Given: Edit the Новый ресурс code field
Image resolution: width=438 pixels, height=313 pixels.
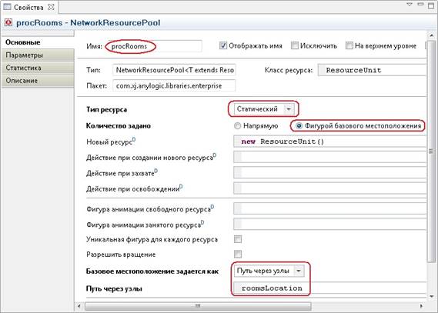Looking at the screenshot, I should coord(330,142).
